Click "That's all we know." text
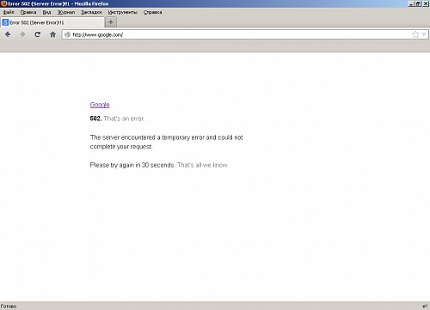The height and width of the screenshot is (310, 430). coord(203,165)
